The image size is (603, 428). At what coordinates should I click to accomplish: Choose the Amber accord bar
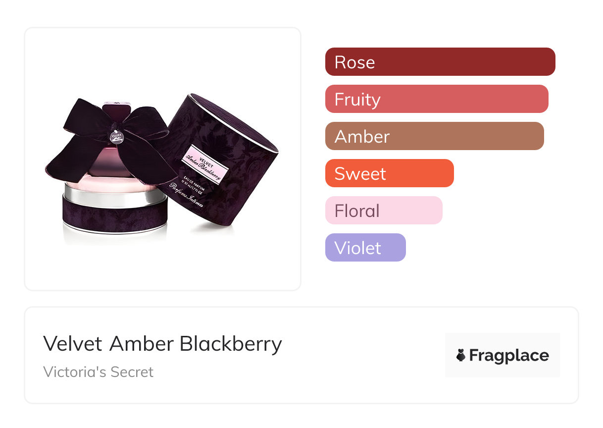(434, 136)
